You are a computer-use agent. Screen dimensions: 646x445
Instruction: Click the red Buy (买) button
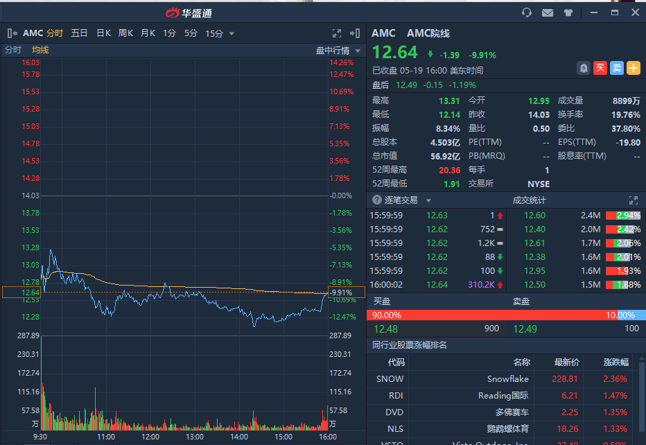(600, 68)
